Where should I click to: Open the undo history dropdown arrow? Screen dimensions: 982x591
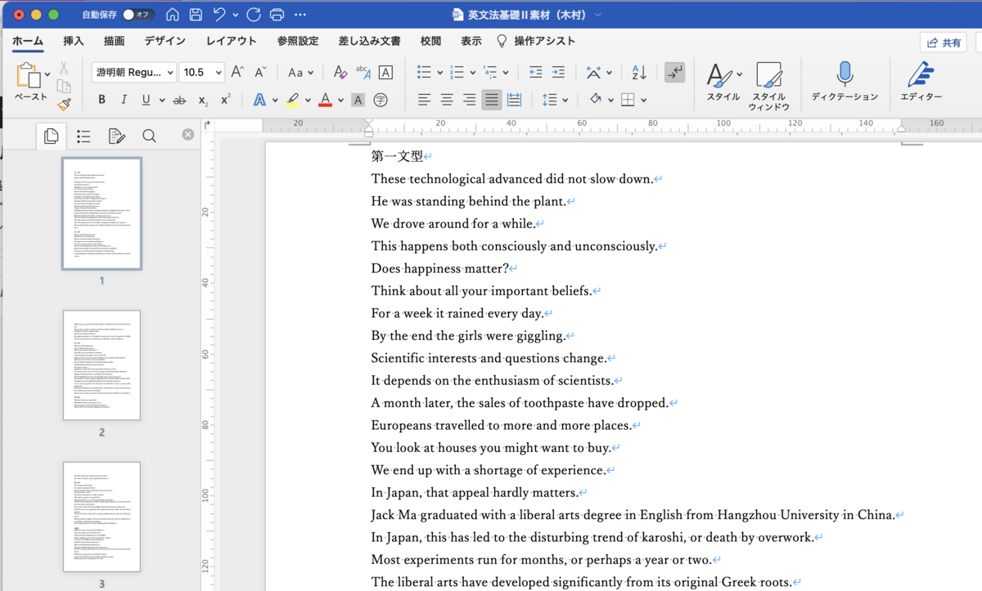(236, 15)
